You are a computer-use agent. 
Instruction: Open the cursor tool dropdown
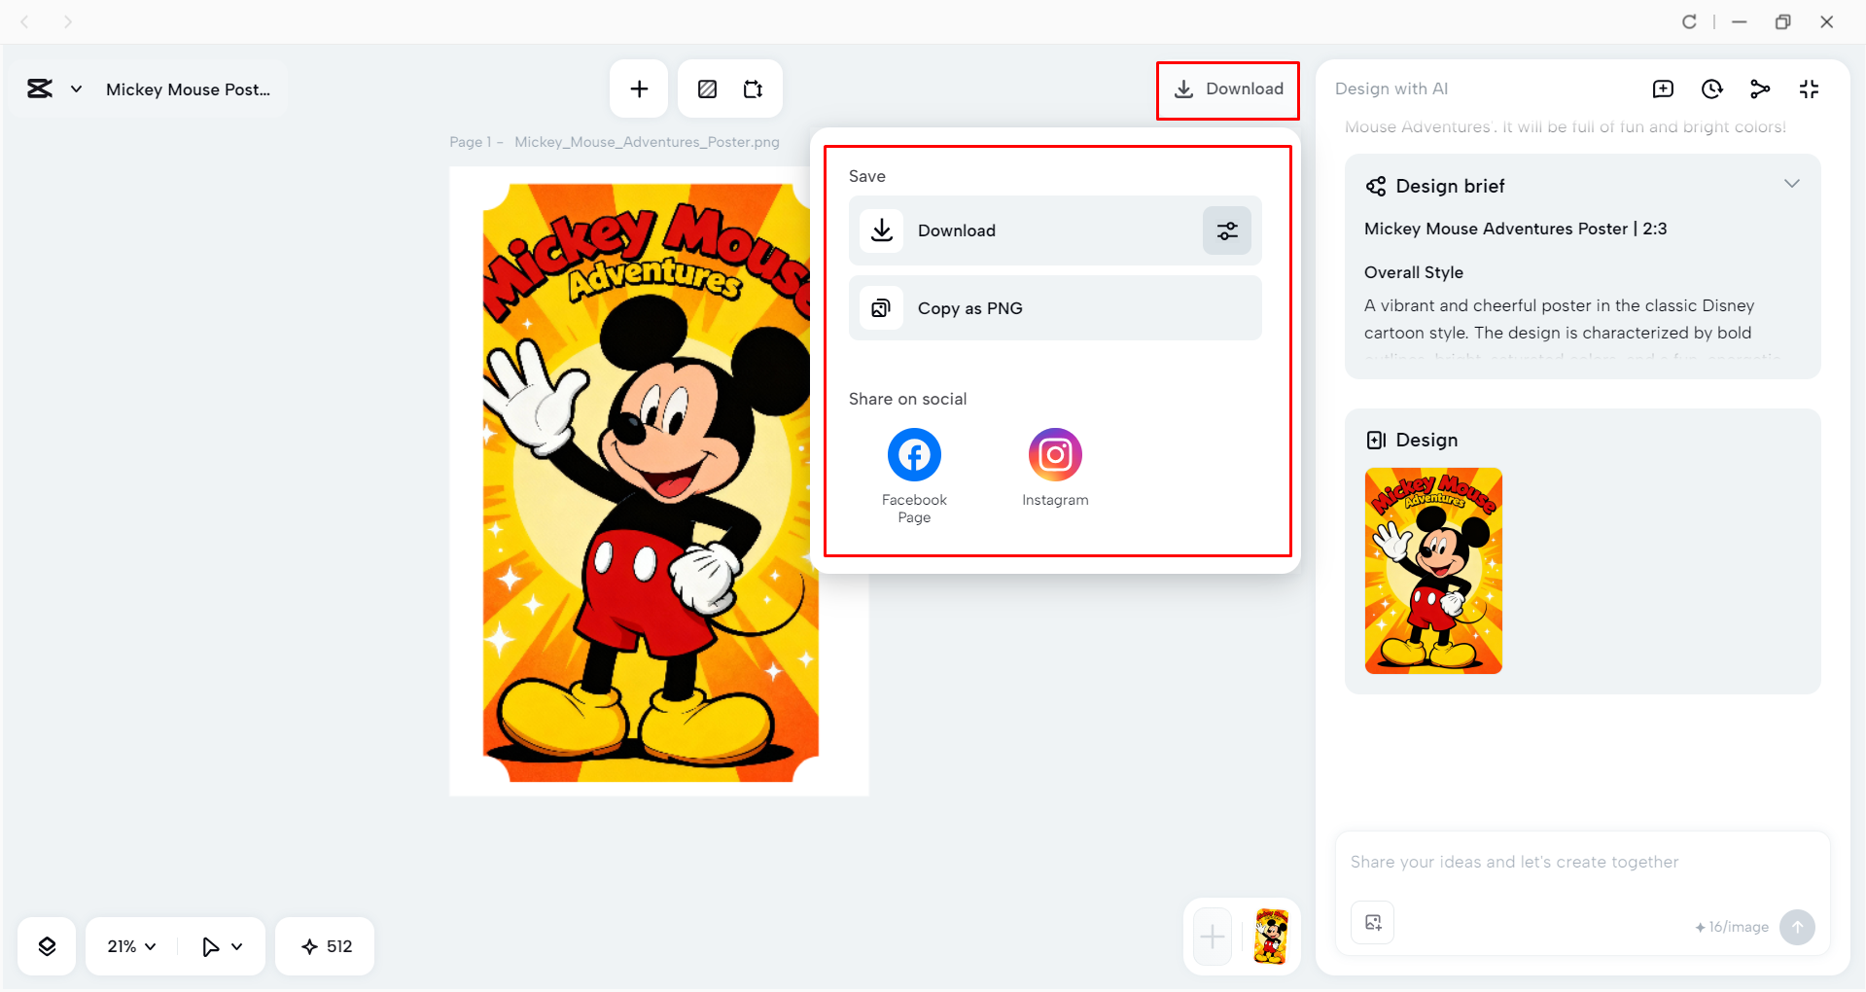[222, 945]
